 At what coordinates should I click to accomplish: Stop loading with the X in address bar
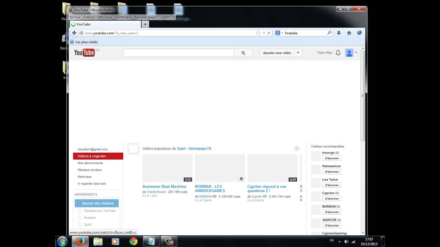coord(269,33)
